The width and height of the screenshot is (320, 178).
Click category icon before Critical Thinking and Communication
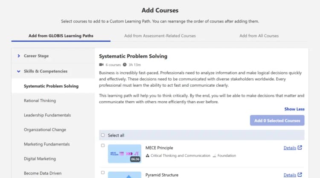pyautogui.click(x=147, y=155)
